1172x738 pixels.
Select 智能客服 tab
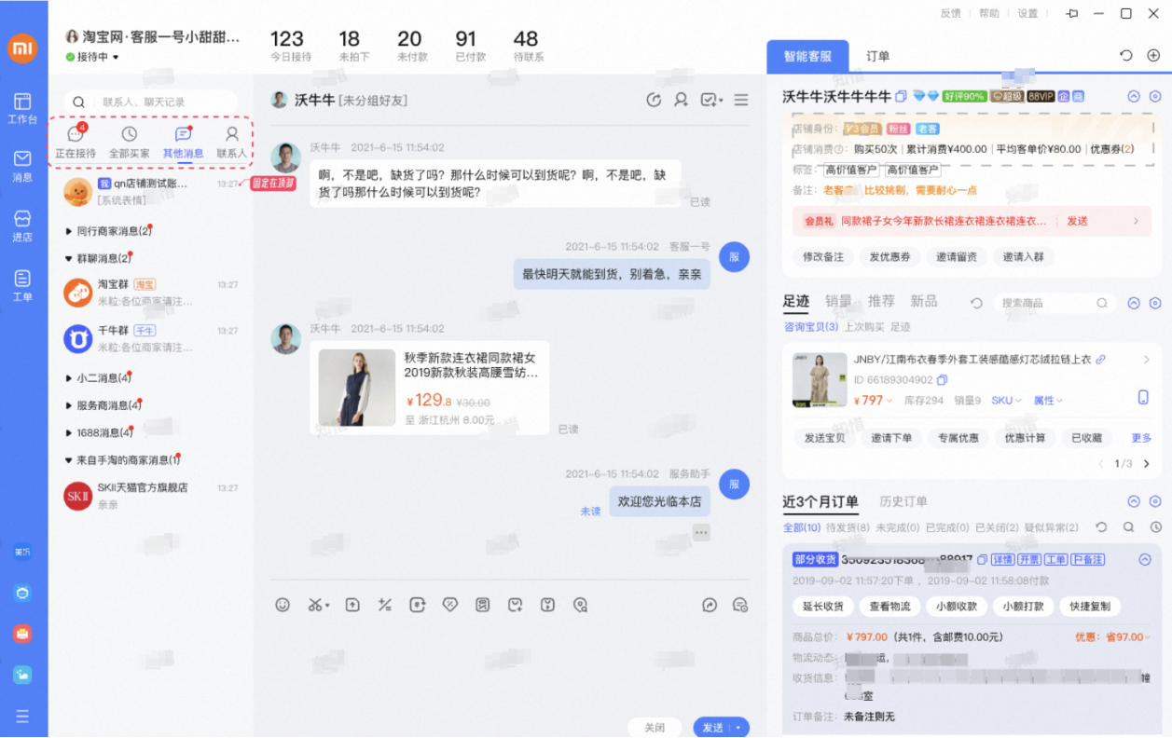pos(807,56)
